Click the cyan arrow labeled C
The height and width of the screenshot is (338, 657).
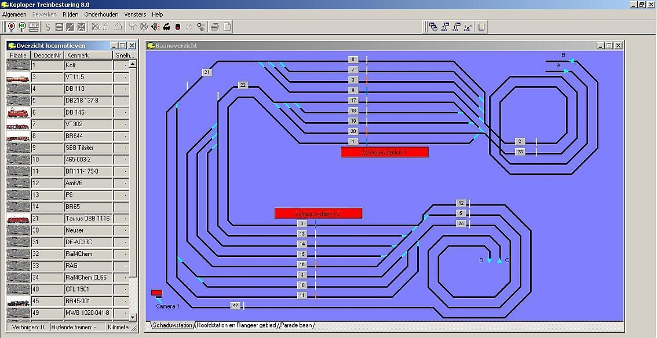[x=499, y=260]
